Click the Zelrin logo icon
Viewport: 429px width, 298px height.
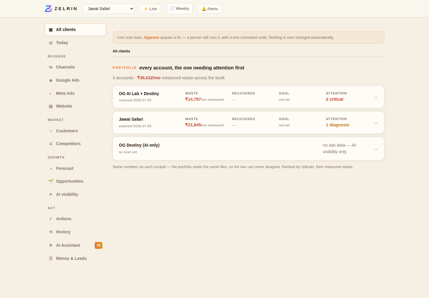[x=48, y=9]
